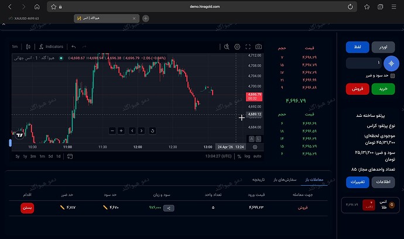
Task: Select the لفظ order mode button
Action: click(x=357, y=47)
